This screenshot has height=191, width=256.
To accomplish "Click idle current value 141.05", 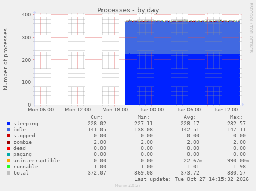I will (x=97, y=130).
